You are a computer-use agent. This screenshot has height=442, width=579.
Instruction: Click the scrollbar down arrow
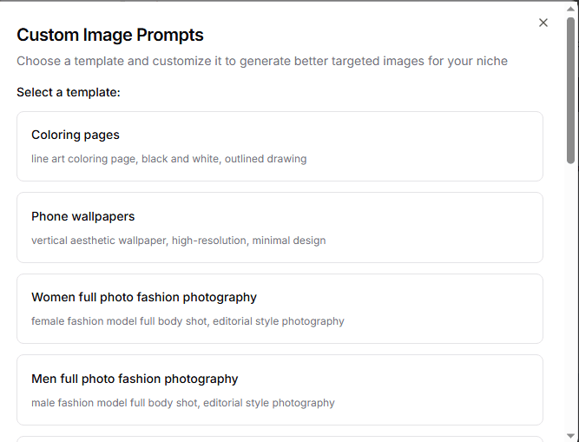(570, 436)
